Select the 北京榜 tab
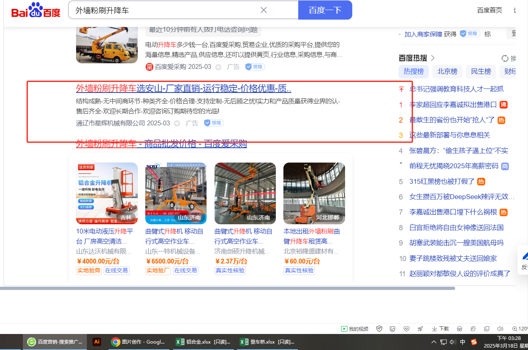Screen dimensions: 528x350 (x=447, y=72)
